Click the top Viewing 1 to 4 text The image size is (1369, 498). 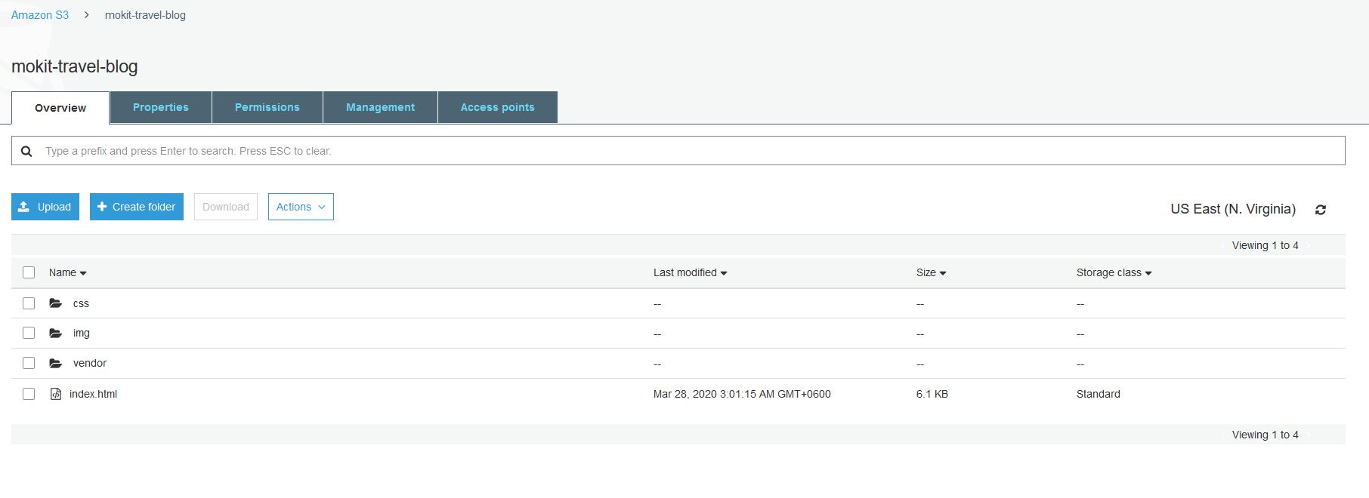pos(1265,245)
